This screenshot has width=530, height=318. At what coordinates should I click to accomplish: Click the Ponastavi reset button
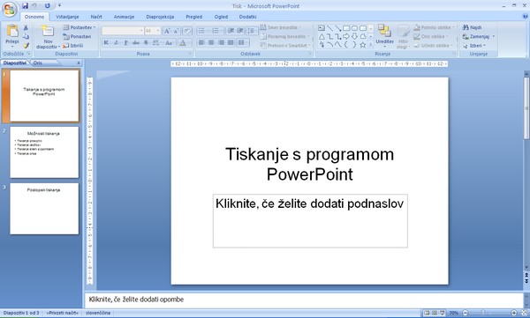[77, 36]
